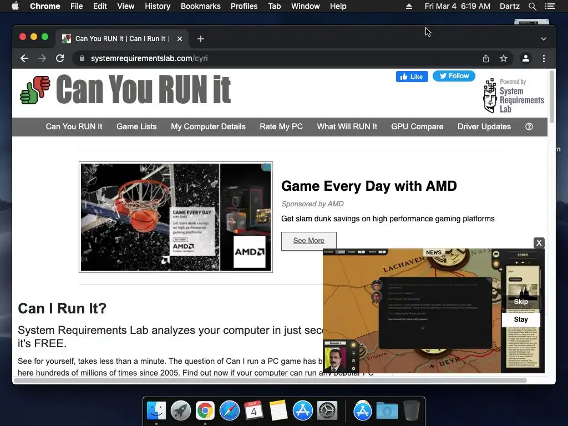
Task: Click the Game Every Day with AMD headline
Action: pyautogui.click(x=369, y=186)
